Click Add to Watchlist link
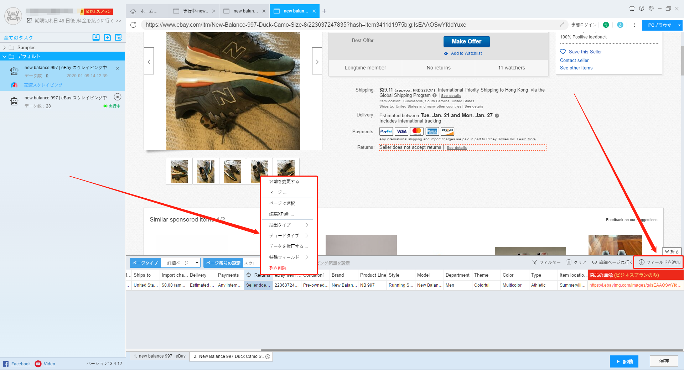 pyautogui.click(x=466, y=53)
